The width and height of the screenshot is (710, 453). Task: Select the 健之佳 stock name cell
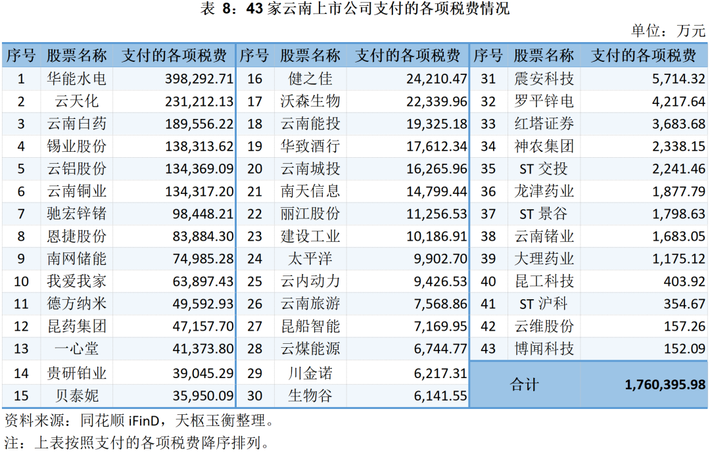coord(310,79)
